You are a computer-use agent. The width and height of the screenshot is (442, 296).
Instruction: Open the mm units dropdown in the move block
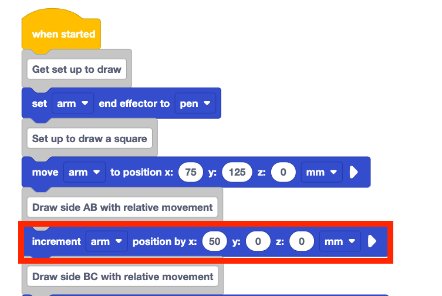point(321,173)
